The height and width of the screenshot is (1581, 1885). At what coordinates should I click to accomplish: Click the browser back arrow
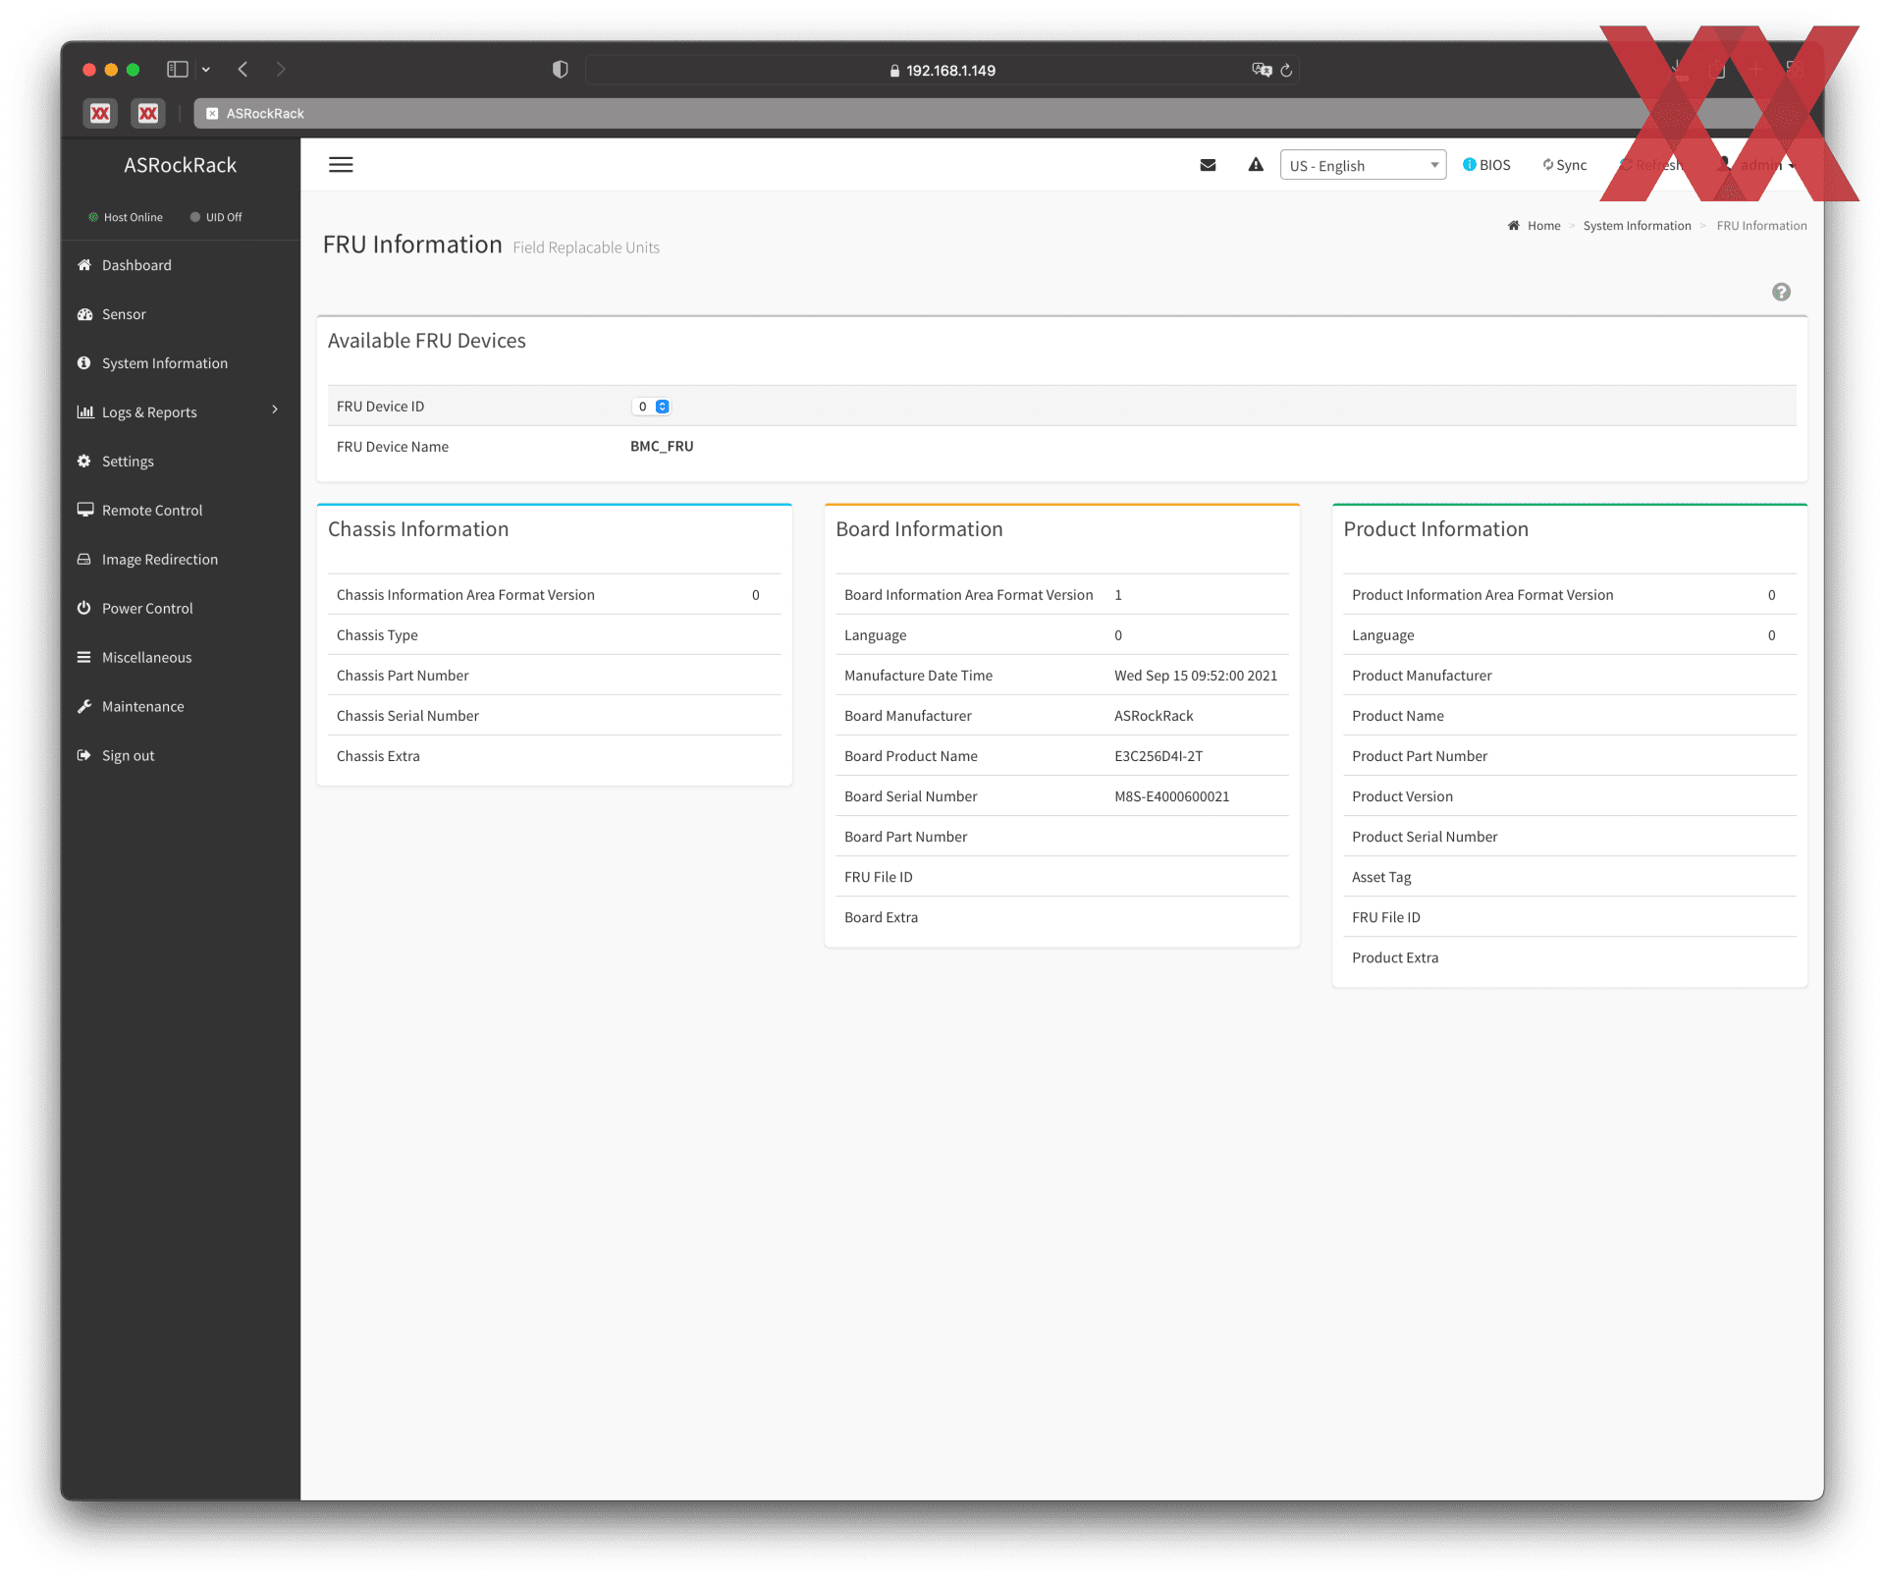click(243, 70)
